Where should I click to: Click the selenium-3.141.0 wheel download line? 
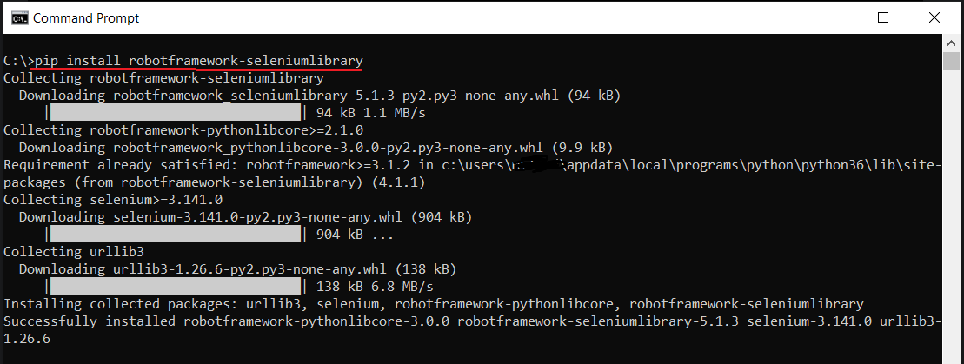245,217
